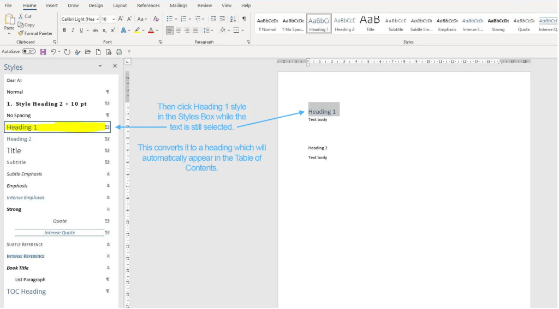Increase font size with grow icon
The width and height of the screenshot is (559, 309).
click(x=121, y=19)
